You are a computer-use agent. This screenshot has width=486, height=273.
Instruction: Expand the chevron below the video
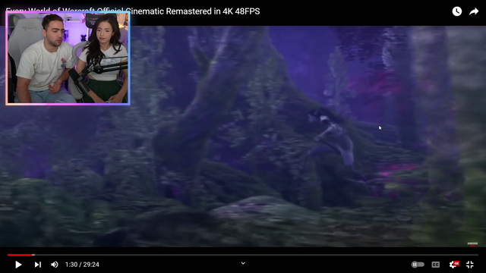(243, 263)
